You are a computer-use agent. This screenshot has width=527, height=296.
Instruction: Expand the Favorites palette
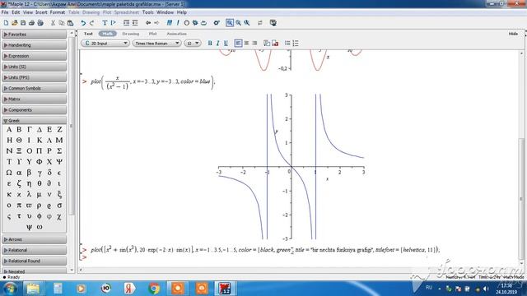tap(35, 35)
